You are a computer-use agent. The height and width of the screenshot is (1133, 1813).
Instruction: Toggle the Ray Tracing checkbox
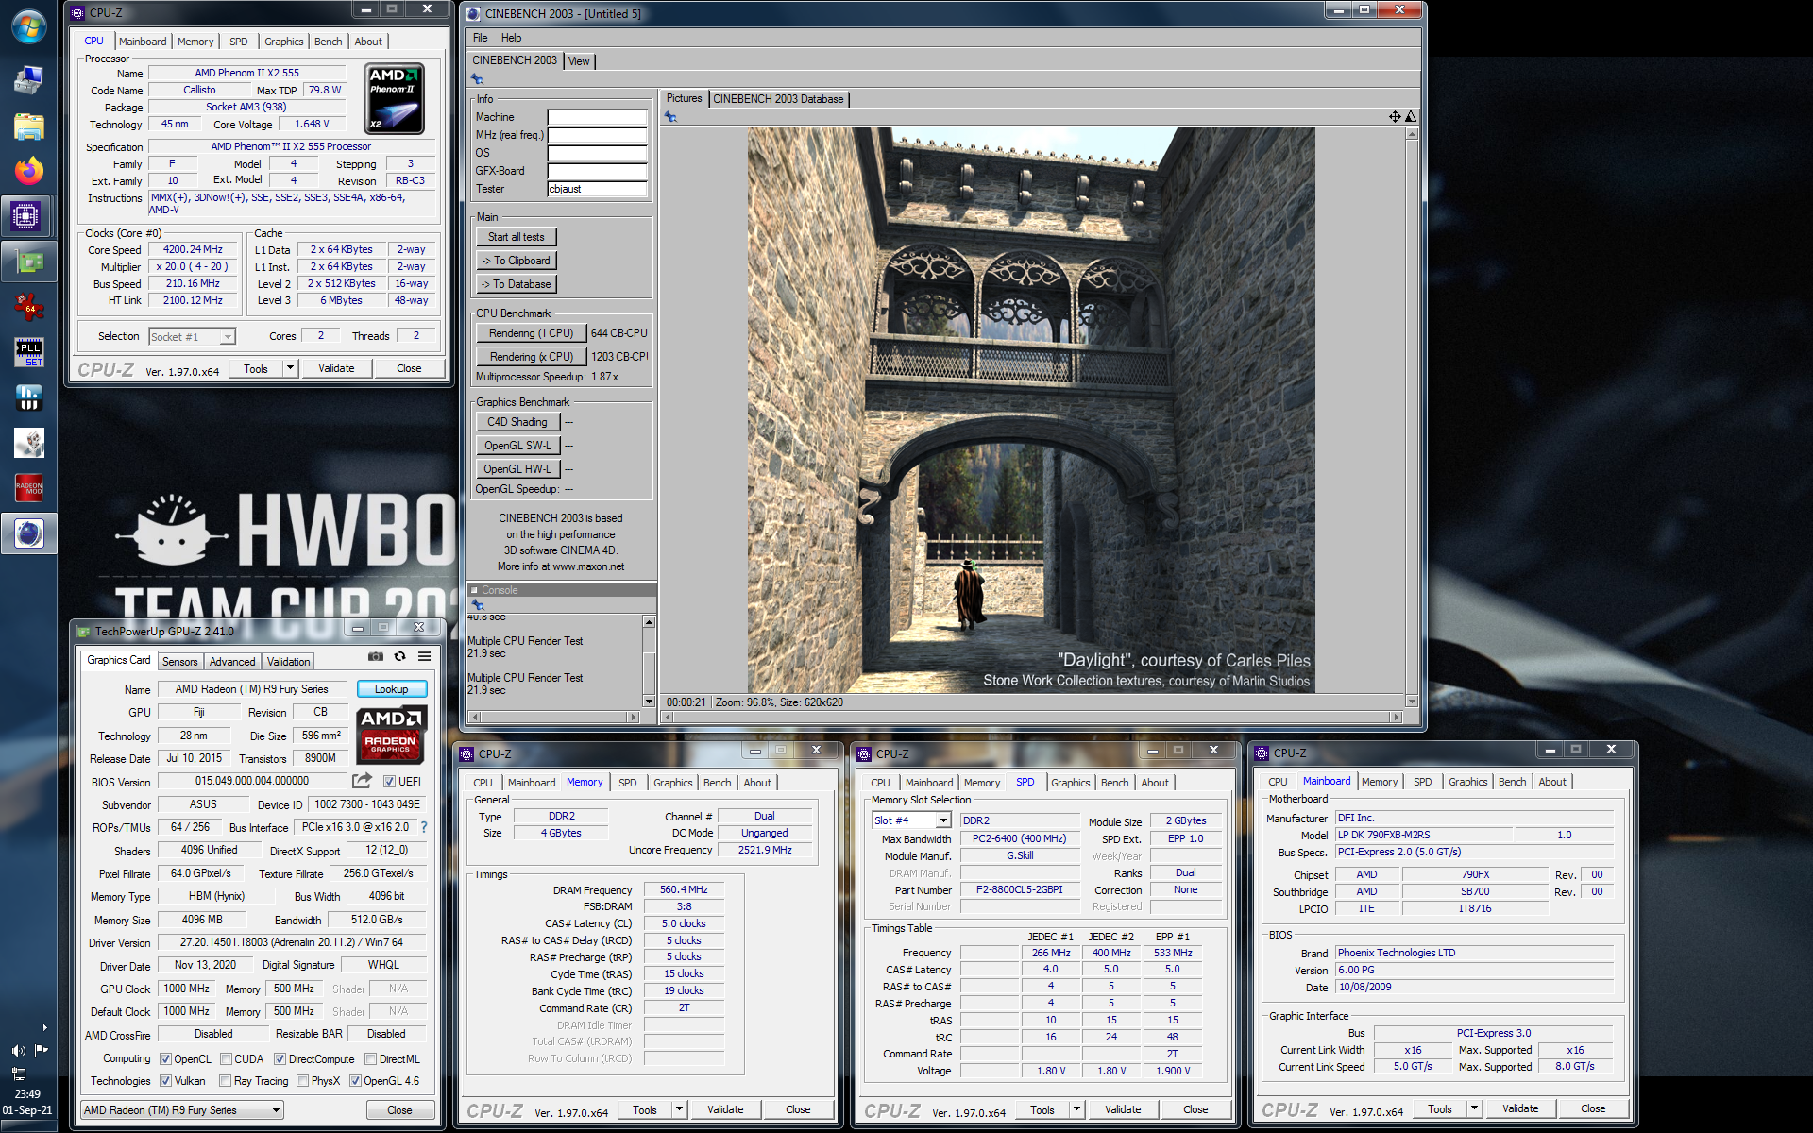[225, 1081]
